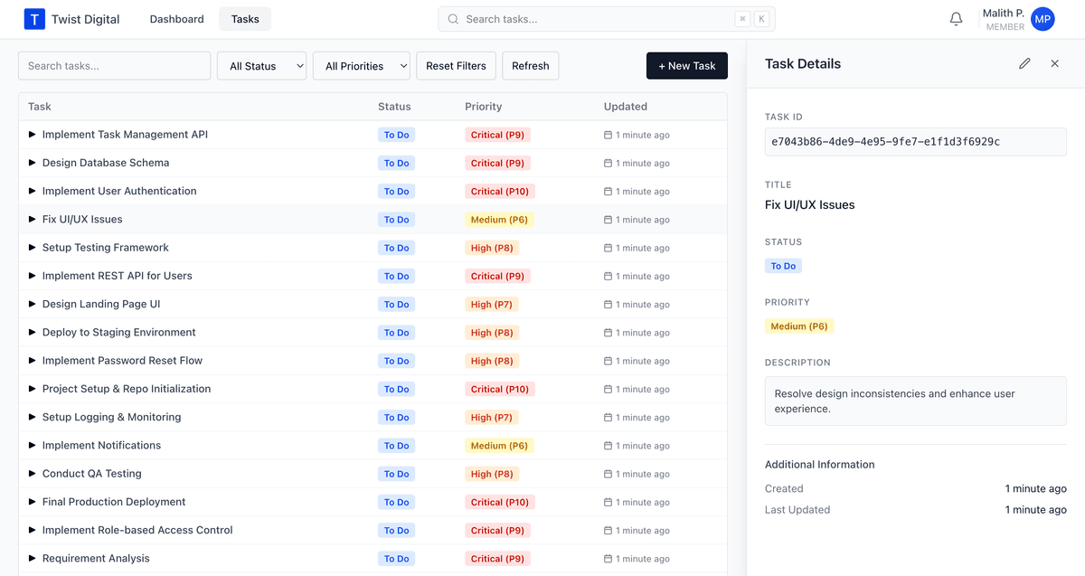Close the Task Details panel

1054,63
